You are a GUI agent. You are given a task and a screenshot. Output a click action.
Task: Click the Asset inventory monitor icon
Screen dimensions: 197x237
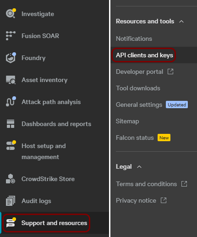(x=11, y=80)
